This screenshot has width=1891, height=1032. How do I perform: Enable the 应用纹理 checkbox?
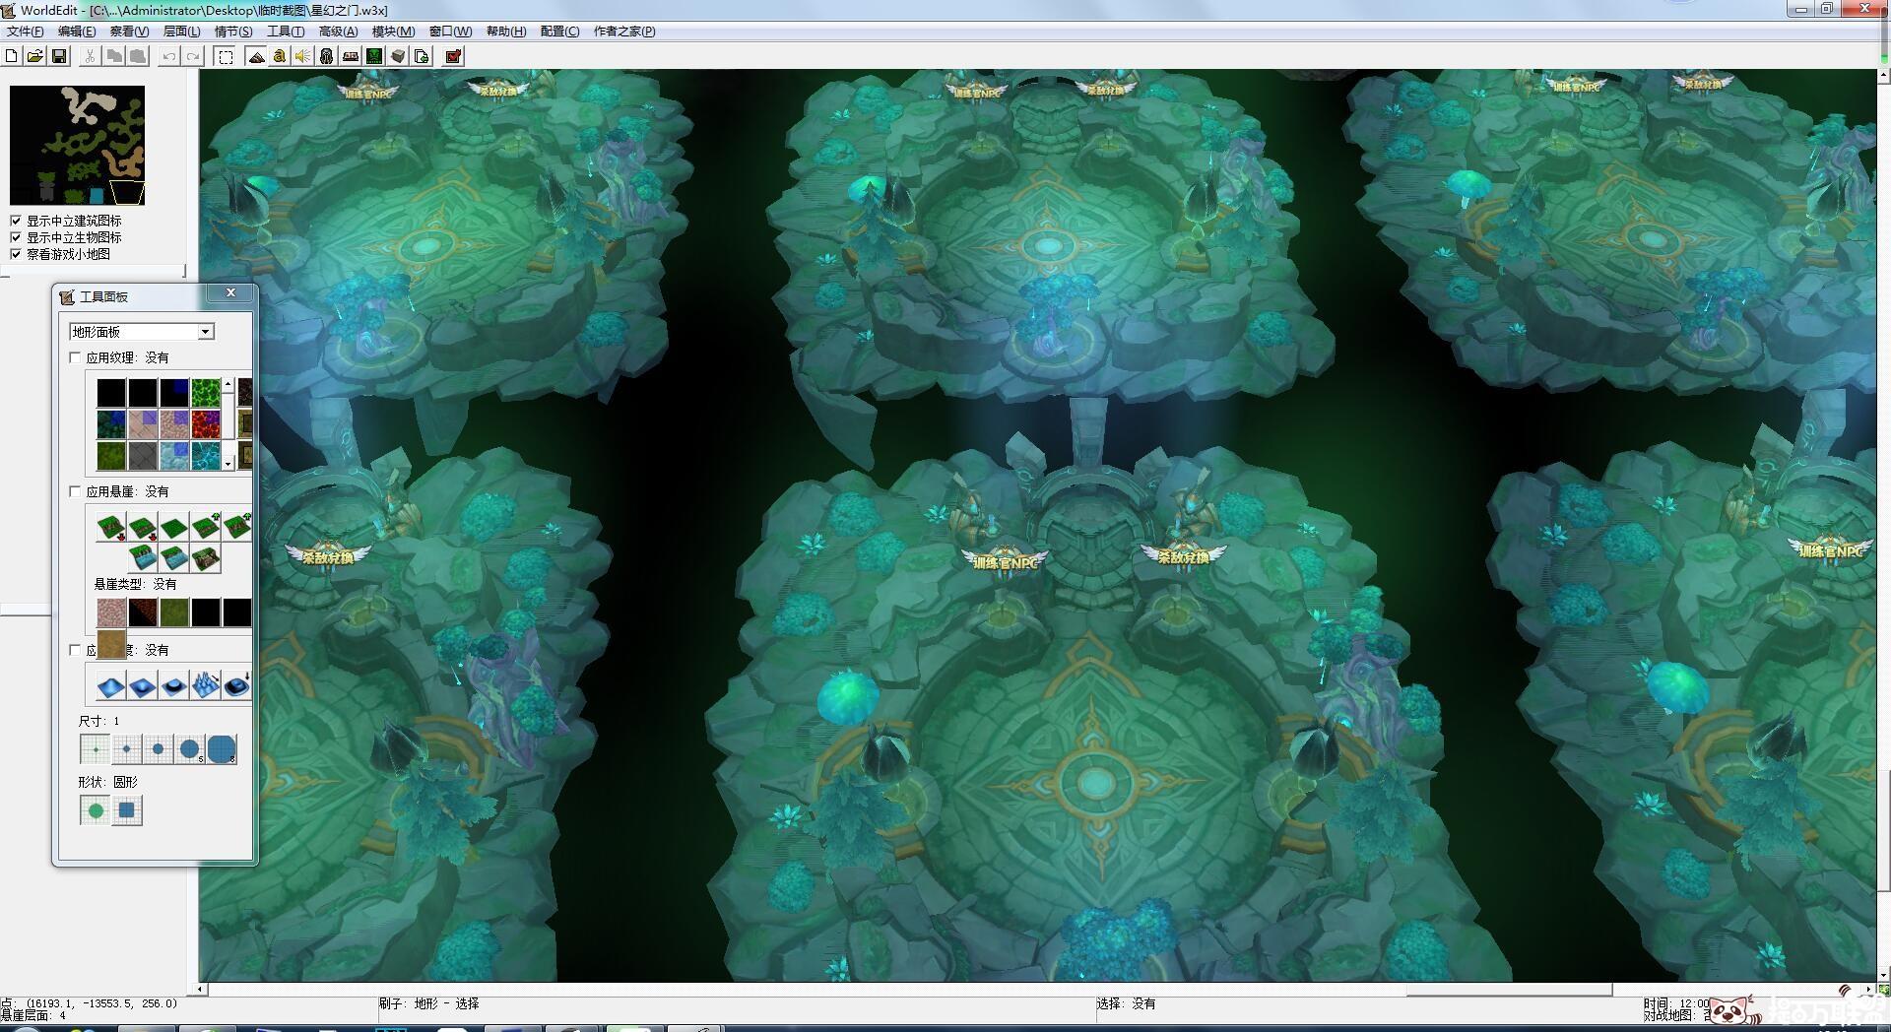coord(75,357)
